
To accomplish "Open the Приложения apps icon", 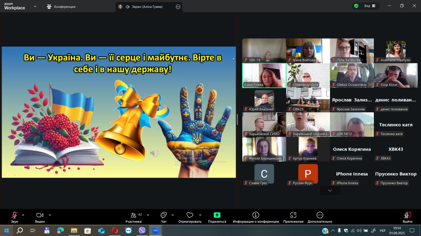I will tap(293, 215).
